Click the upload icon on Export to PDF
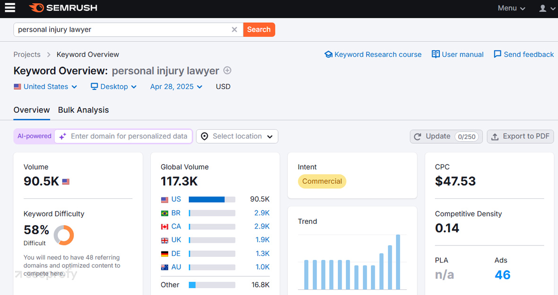Viewport: 558px width, 295px height. (495, 137)
